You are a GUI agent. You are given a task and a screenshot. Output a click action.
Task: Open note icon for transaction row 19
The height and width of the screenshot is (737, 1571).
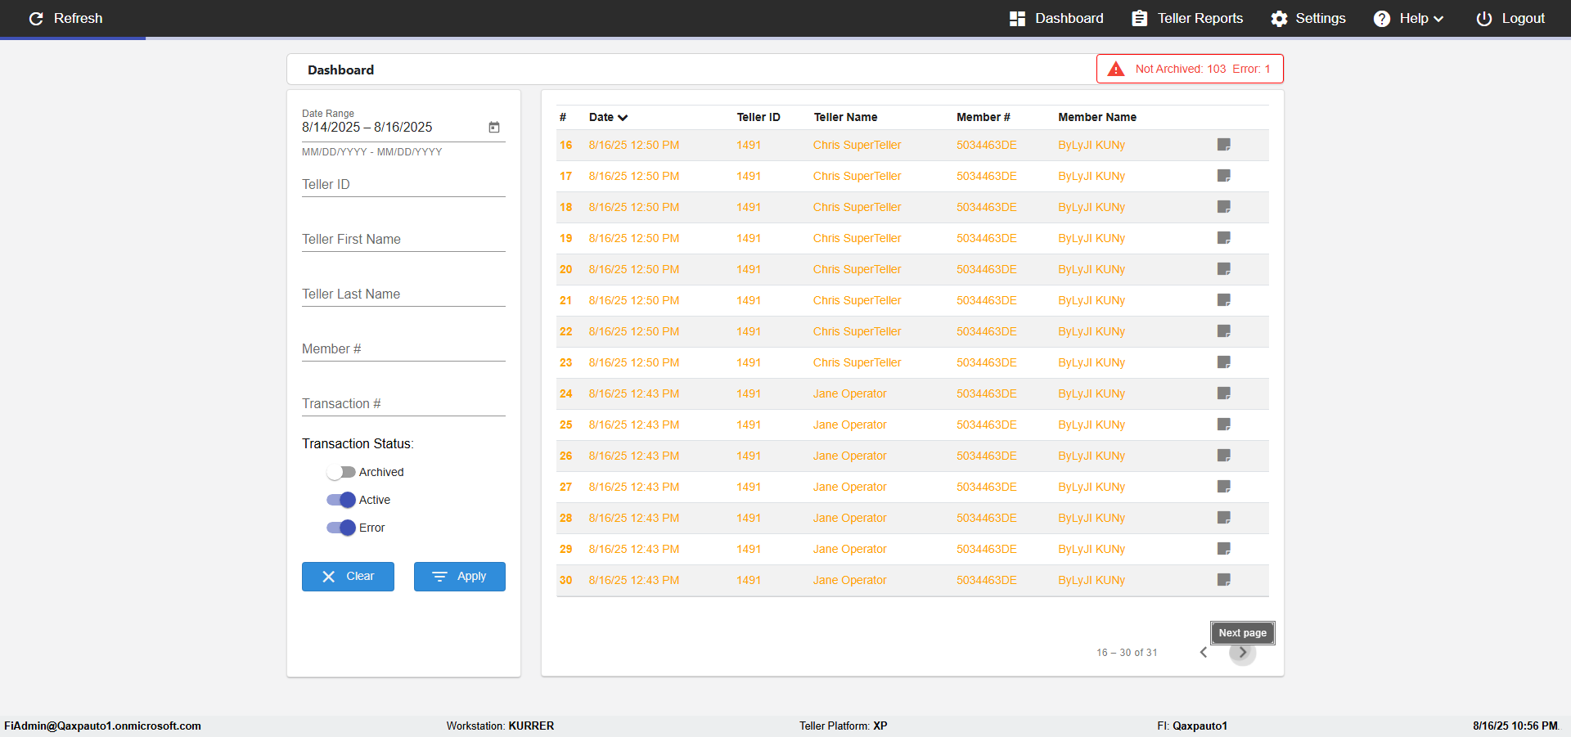coord(1224,238)
